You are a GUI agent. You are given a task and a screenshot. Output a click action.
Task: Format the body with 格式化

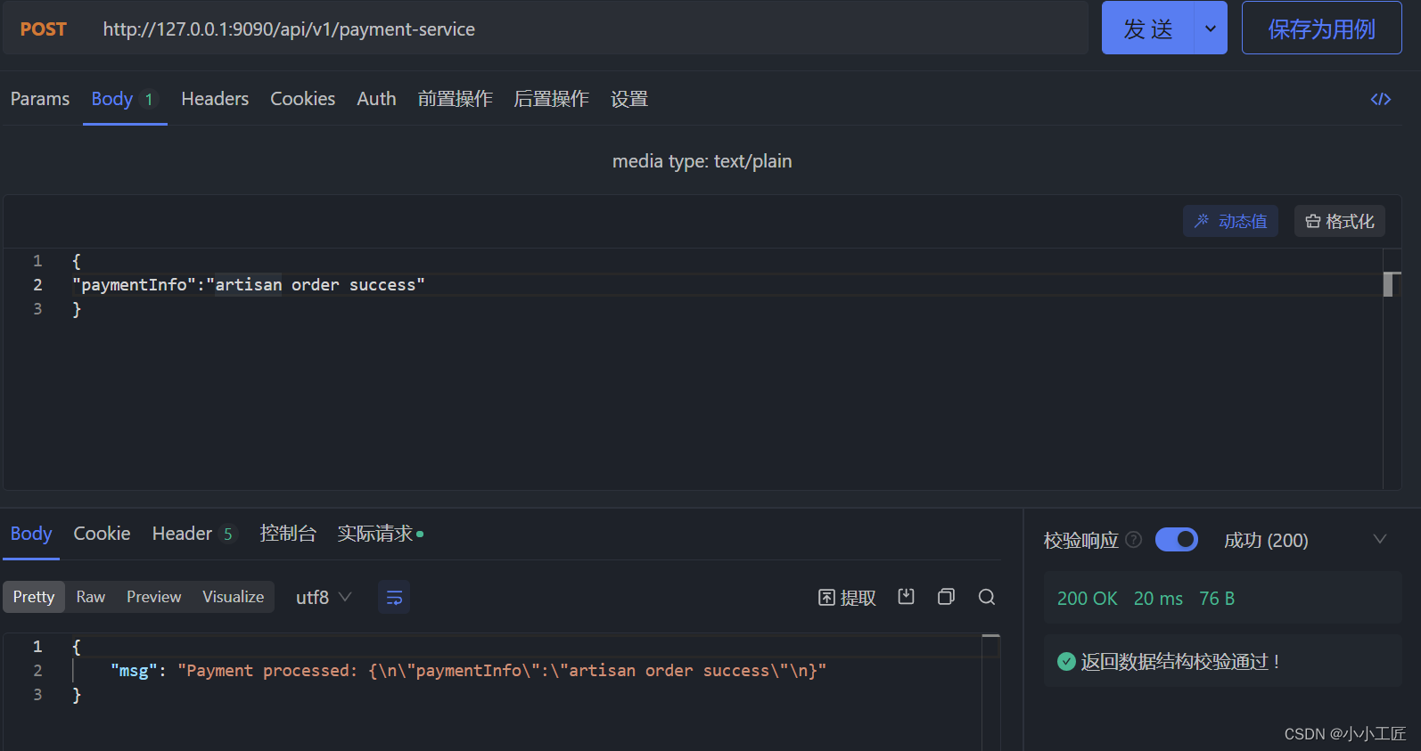click(x=1339, y=221)
